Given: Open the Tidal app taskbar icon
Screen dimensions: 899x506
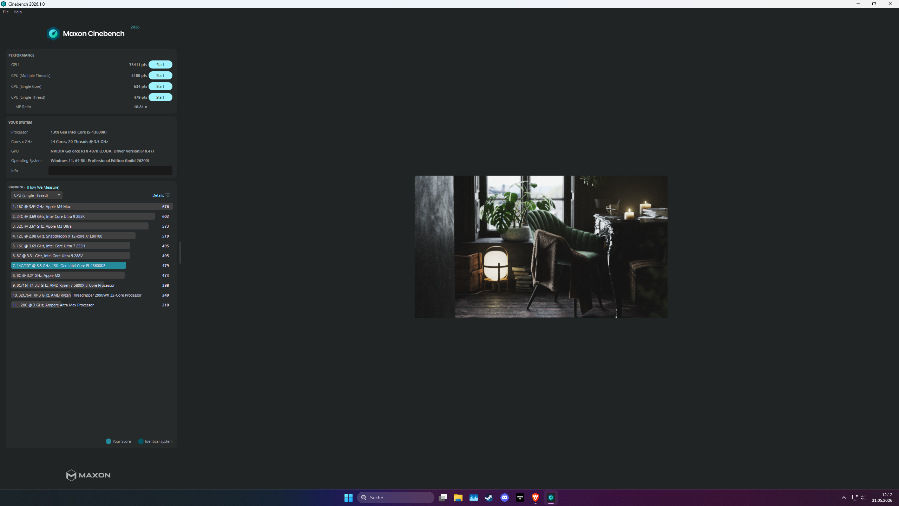Looking at the screenshot, I should [x=520, y=498].
